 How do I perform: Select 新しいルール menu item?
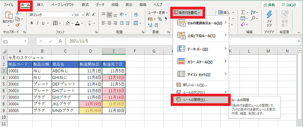coord(201,85)
